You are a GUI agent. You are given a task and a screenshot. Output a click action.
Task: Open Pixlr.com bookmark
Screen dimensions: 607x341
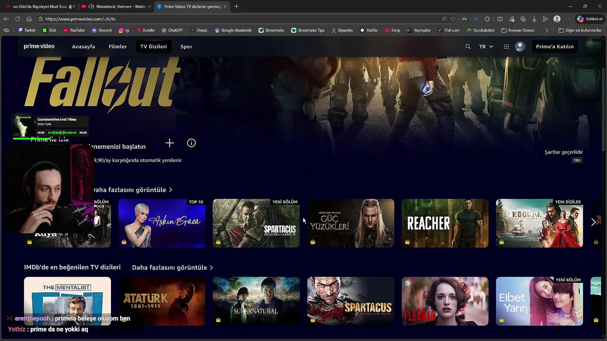449,30
